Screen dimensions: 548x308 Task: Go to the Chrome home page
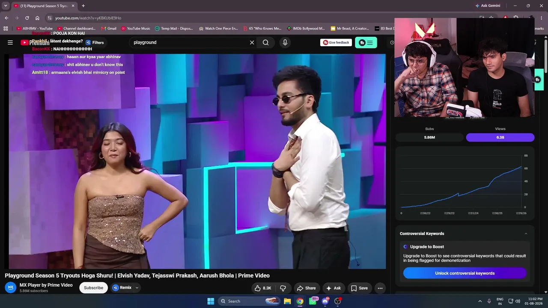point(37,18)
